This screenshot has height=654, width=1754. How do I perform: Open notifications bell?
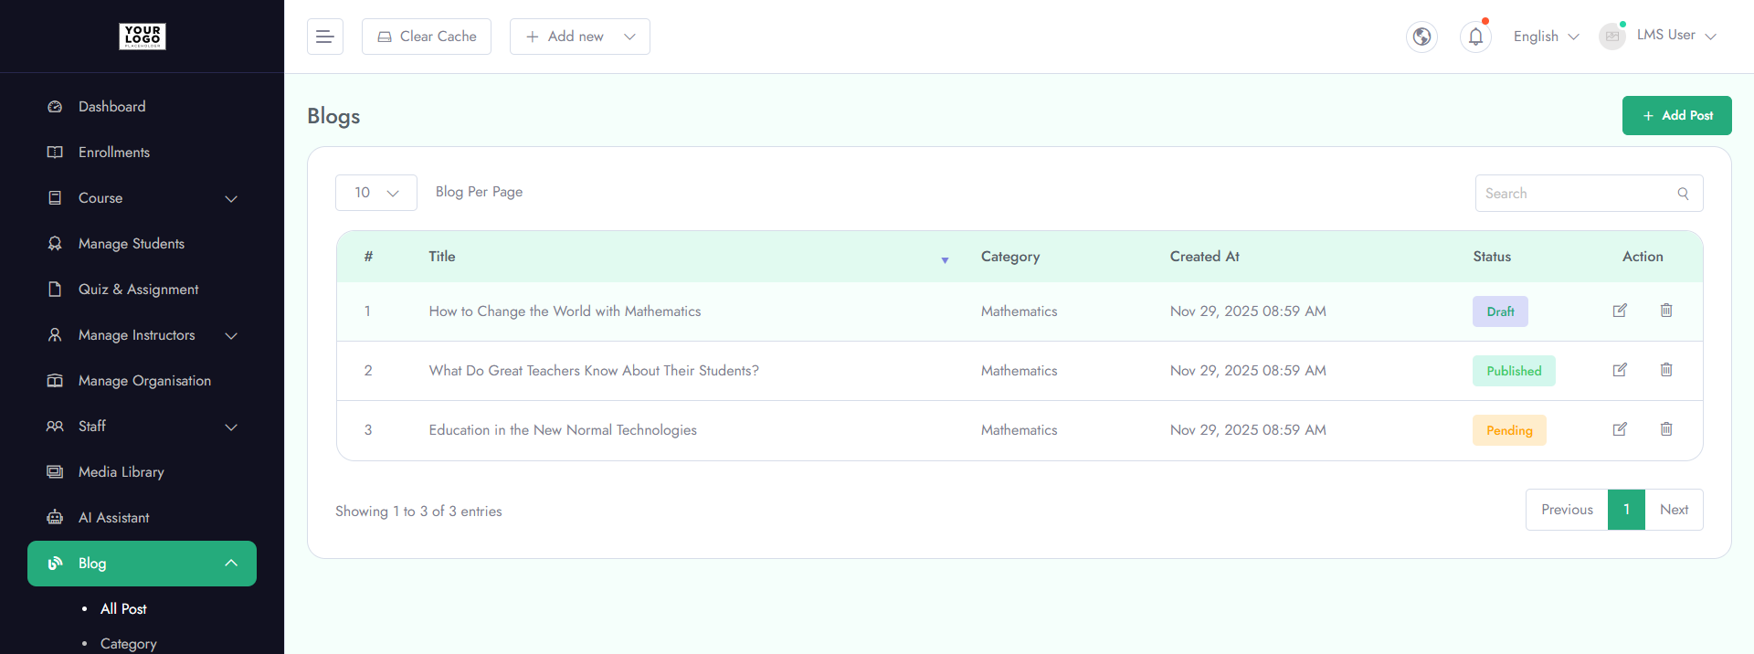pos(1475,37)
